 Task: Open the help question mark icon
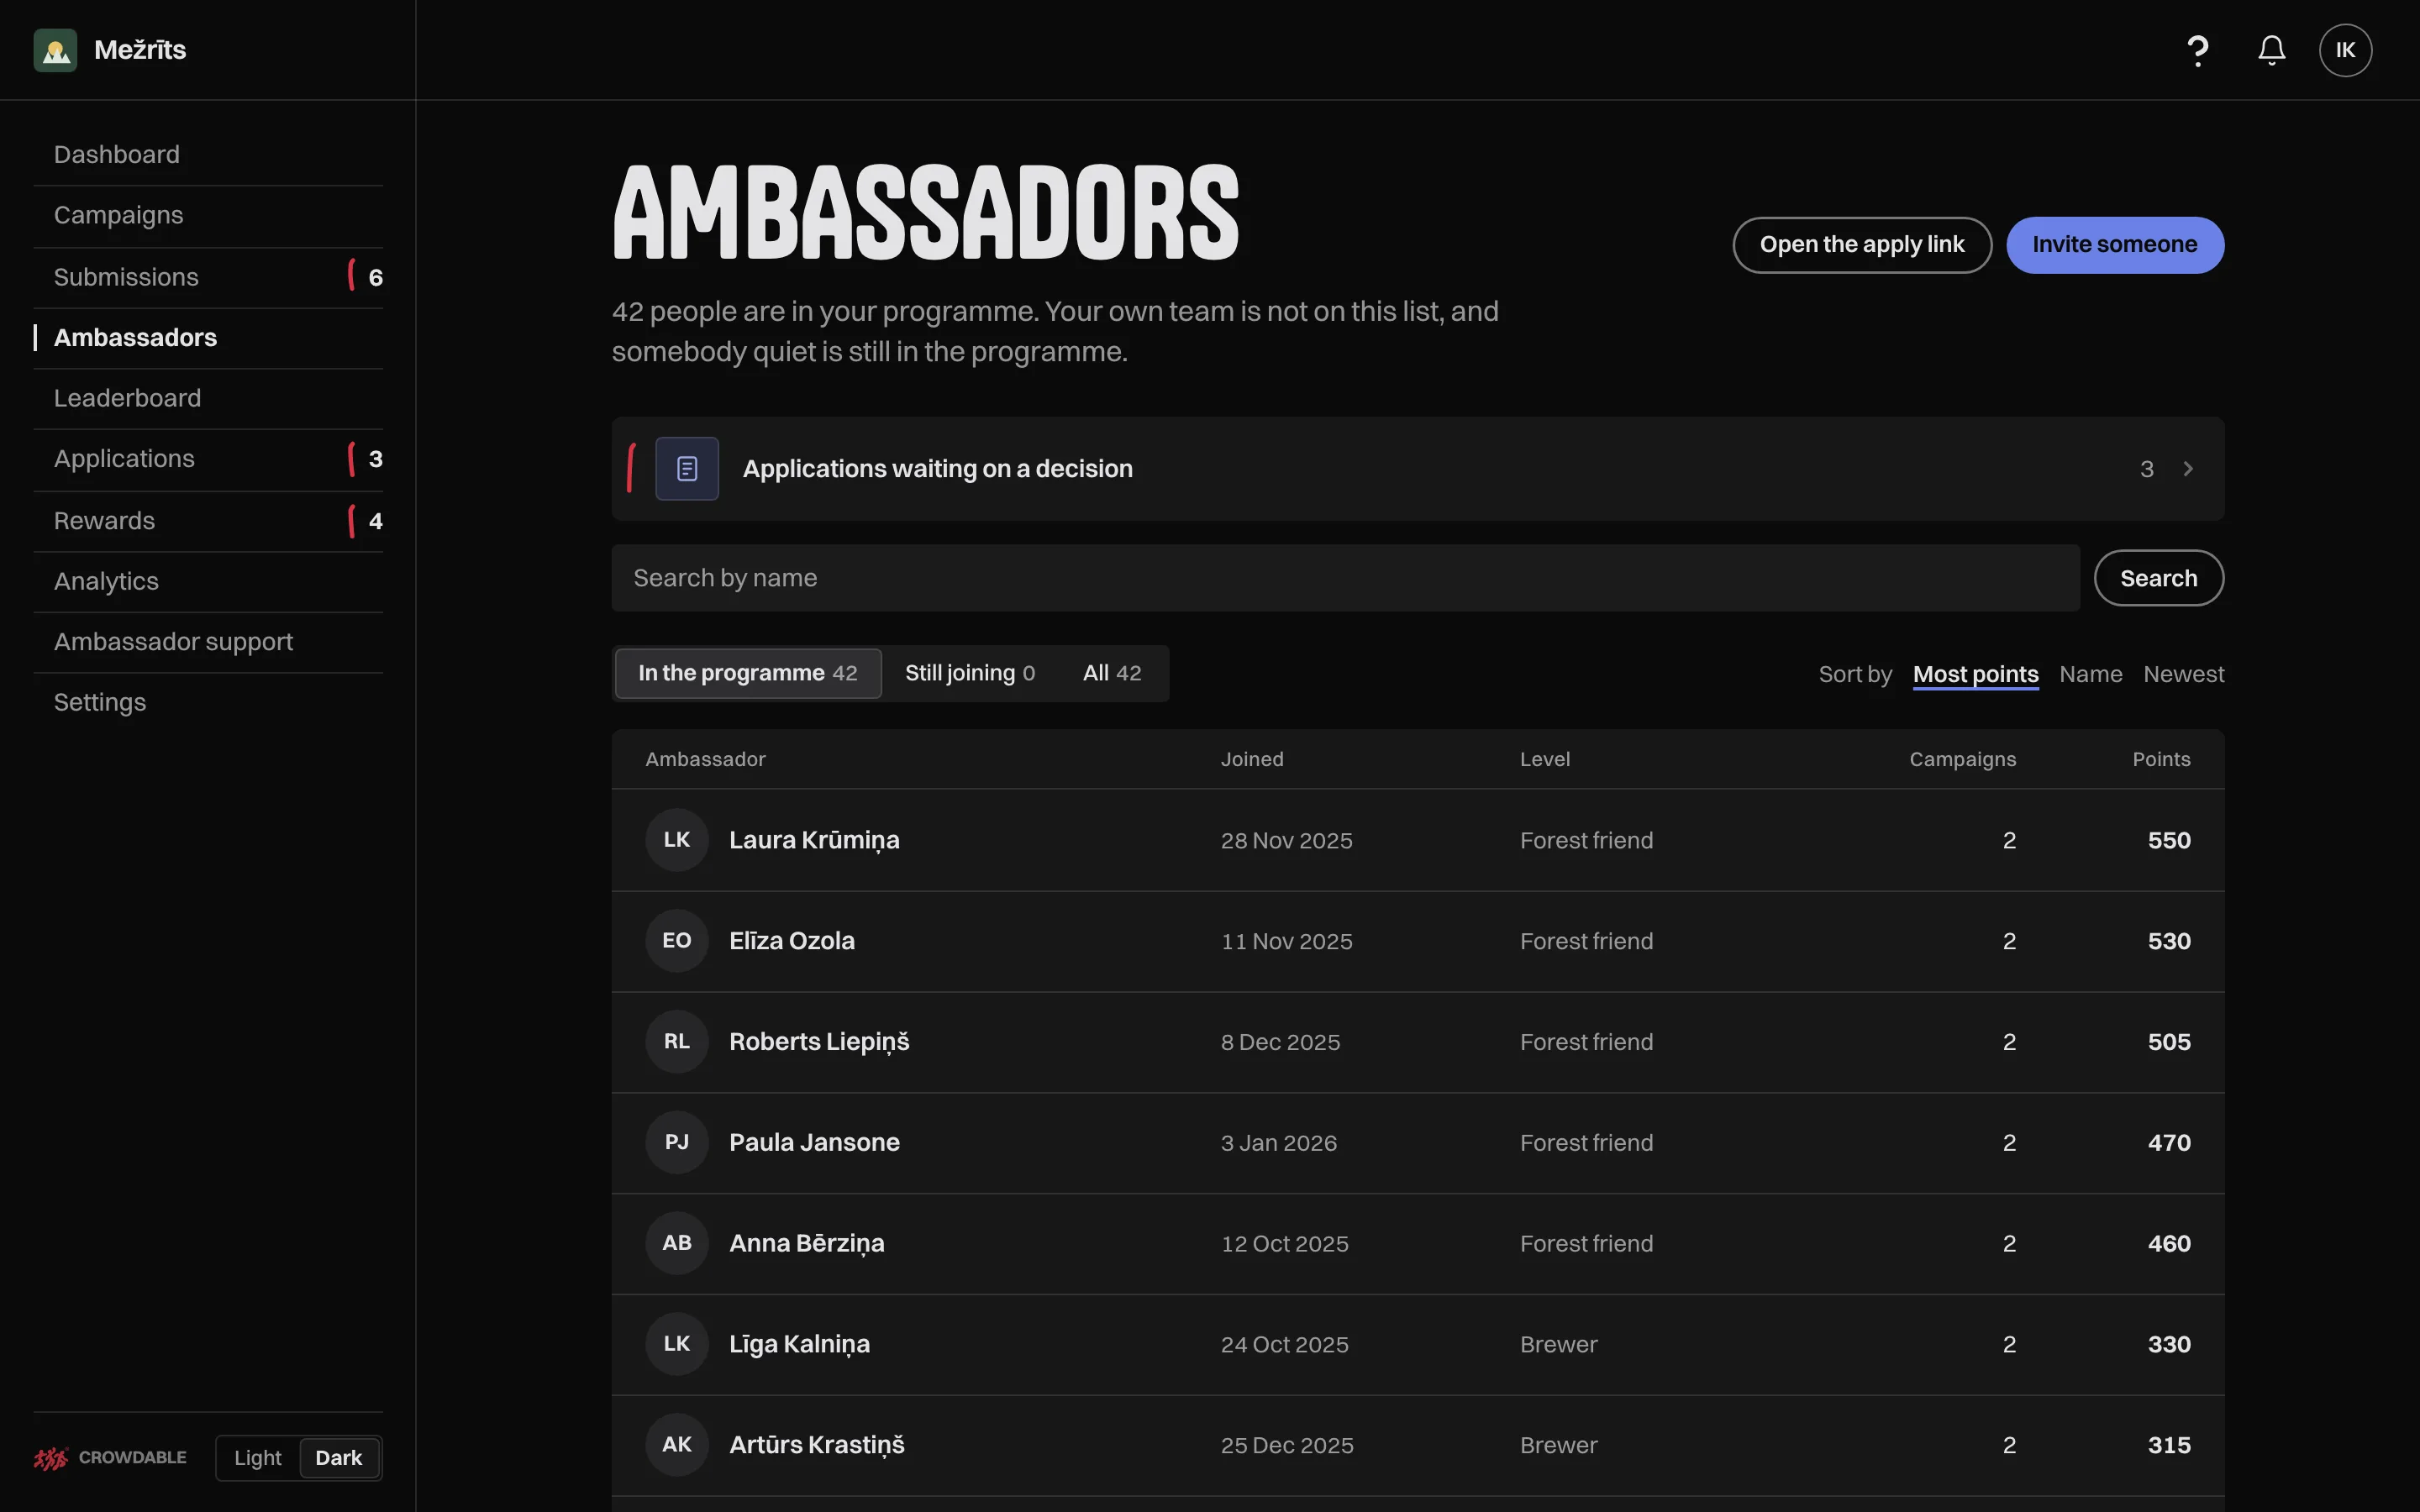click(2197, 50)
